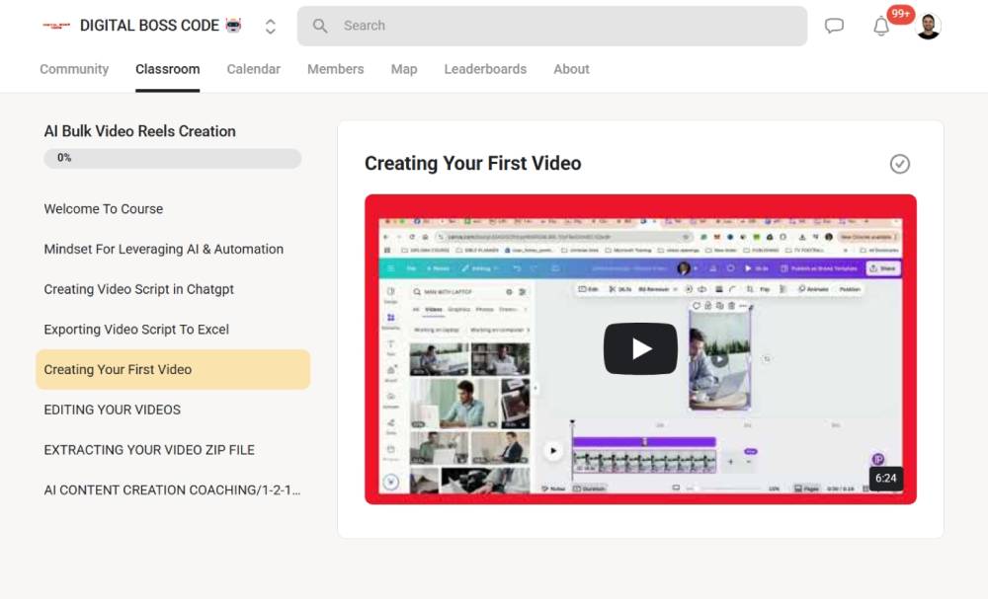The width and height of the screenshot is (988, 599).
Task: Click the Creating Your First Video heading
Action: pos(472,164)
